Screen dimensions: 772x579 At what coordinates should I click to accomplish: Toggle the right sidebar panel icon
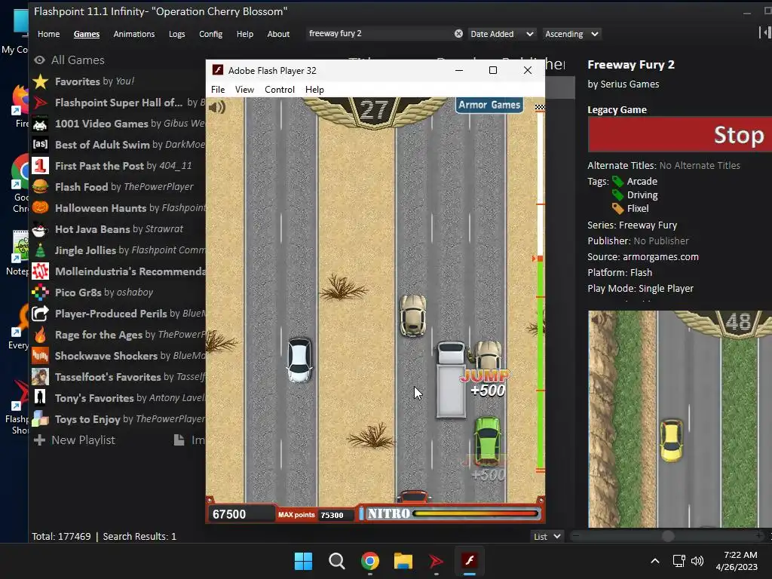click(765, 32)
